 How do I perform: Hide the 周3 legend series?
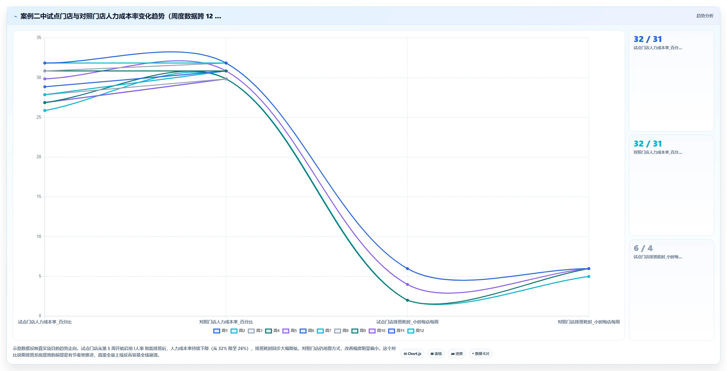coord(255,331)
